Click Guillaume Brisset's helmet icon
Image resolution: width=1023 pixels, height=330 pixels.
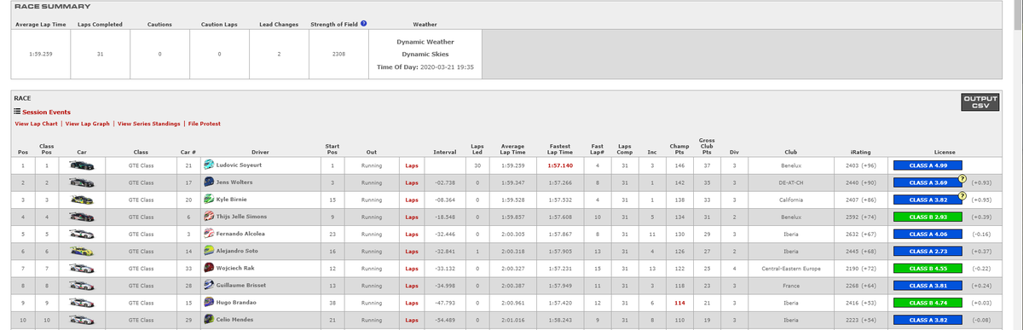point(209,284)
